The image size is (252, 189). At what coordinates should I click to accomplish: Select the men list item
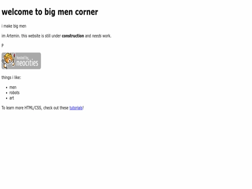tap(13, 87)
